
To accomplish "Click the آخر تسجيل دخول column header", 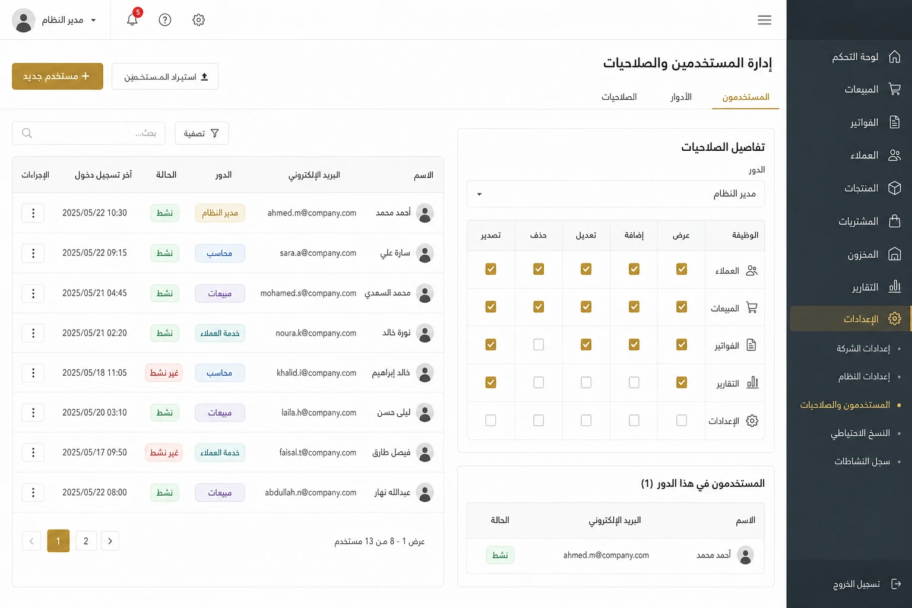I will pos(103,175).
